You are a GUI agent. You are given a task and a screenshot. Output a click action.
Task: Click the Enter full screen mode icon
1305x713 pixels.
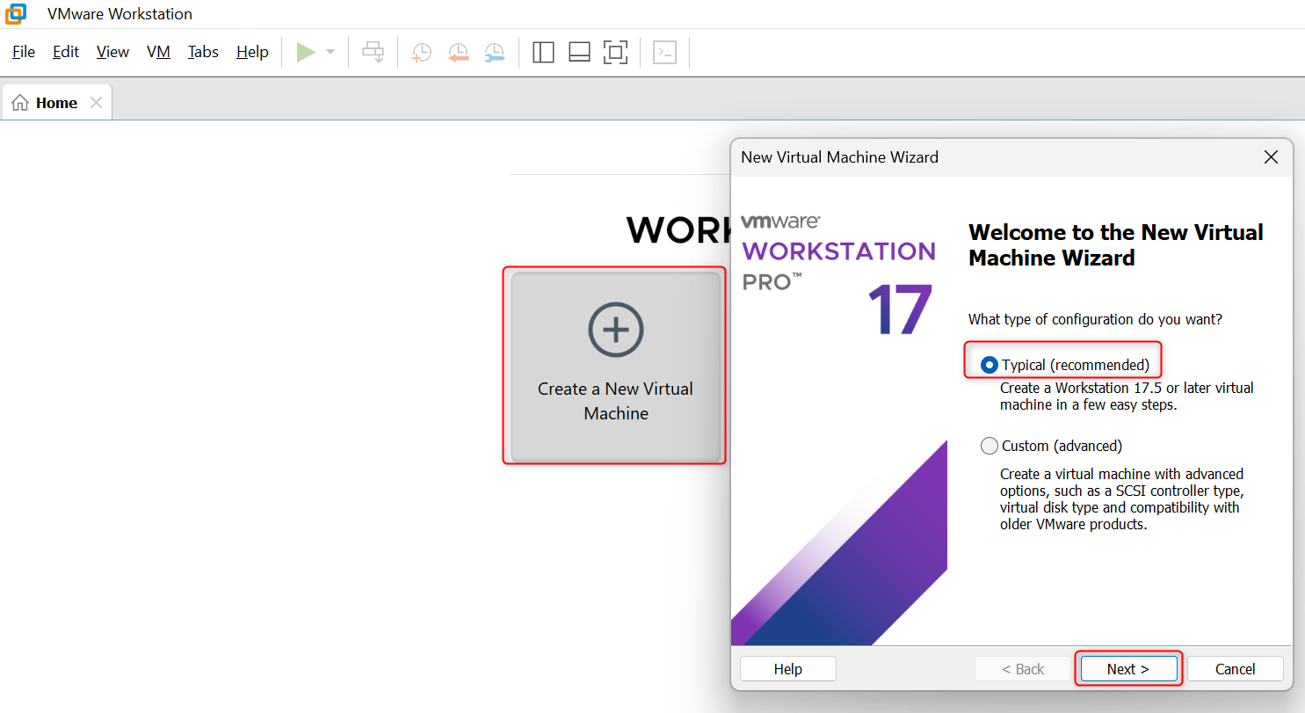pyautogui.click(x=615, y=53)
